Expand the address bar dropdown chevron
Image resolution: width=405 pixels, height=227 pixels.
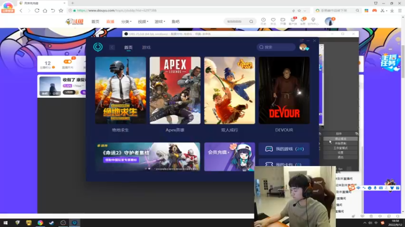[305, 11]
